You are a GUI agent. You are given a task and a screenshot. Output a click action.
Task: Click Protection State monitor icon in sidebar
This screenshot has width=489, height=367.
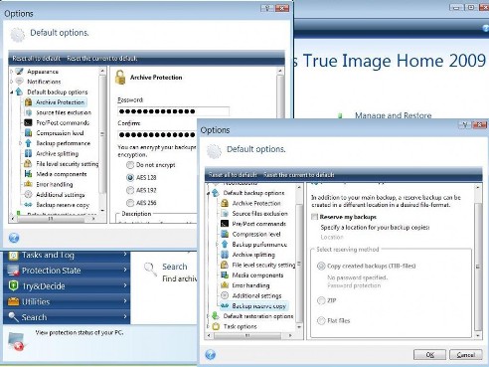(x=13, y=271)
